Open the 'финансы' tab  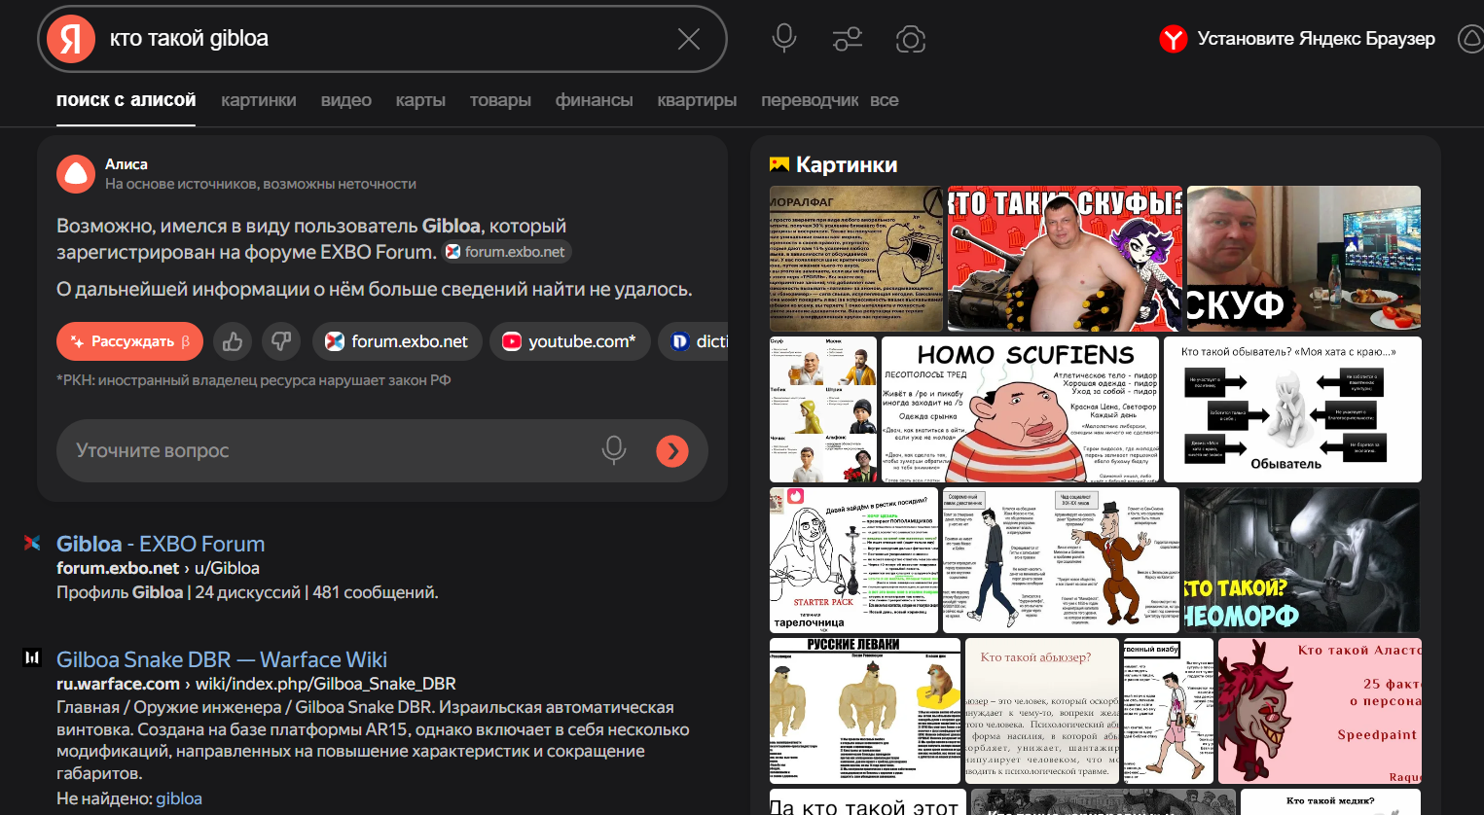[594, 100]
